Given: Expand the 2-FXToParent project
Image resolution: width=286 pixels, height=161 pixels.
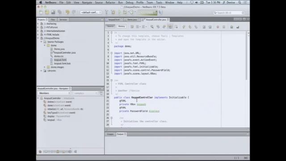Looking at the screenshot, I should pyautogui.click(x=38, y=27).
